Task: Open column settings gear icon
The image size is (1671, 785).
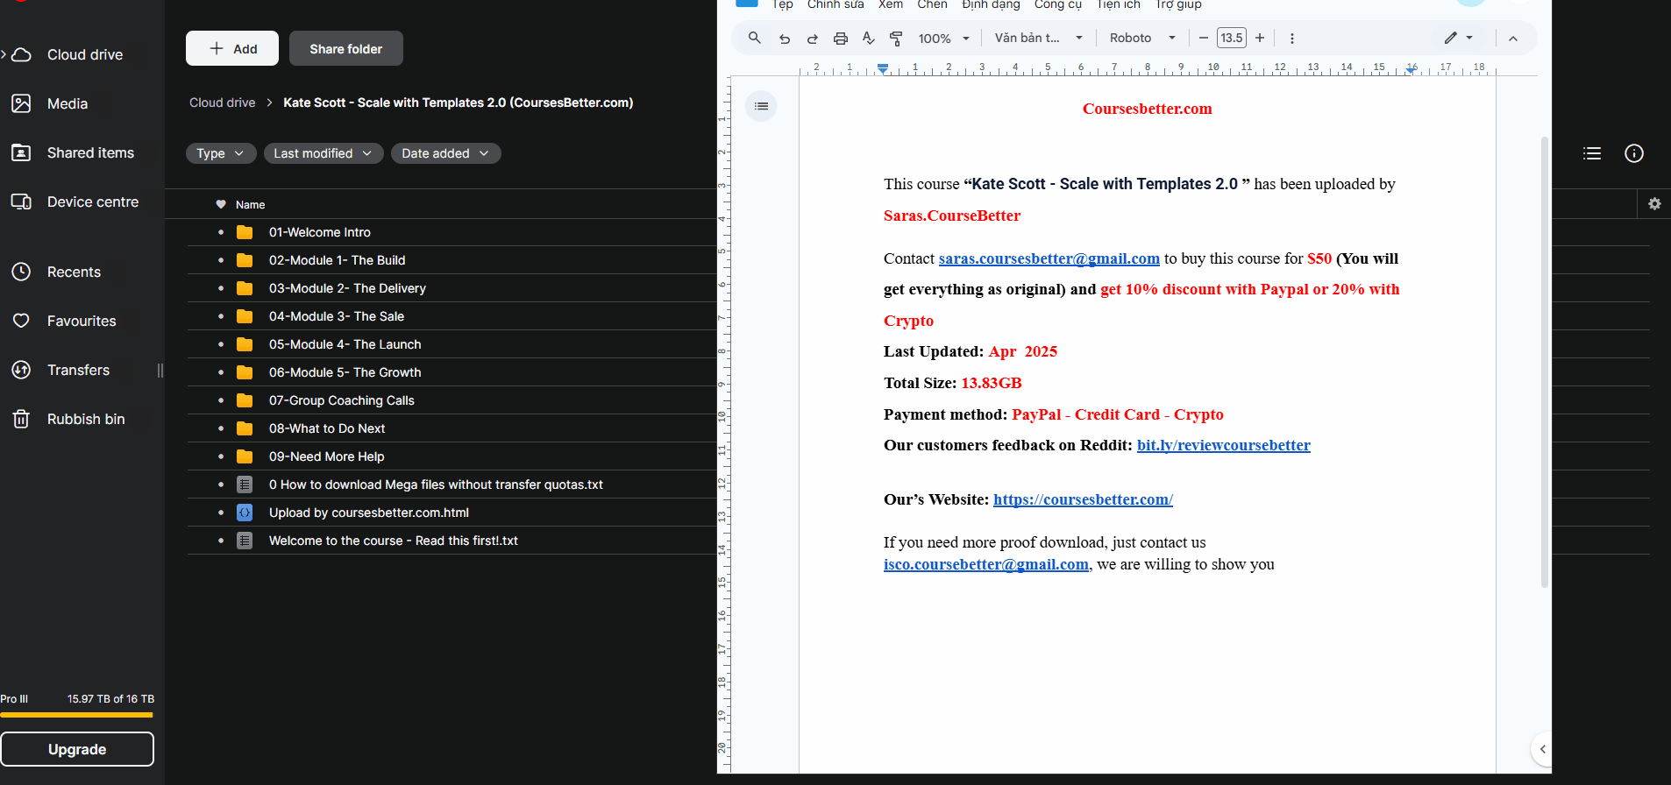Action: (x=1654, y=204)
